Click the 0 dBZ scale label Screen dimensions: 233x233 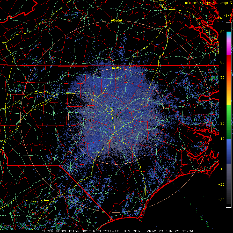point(223,154)
